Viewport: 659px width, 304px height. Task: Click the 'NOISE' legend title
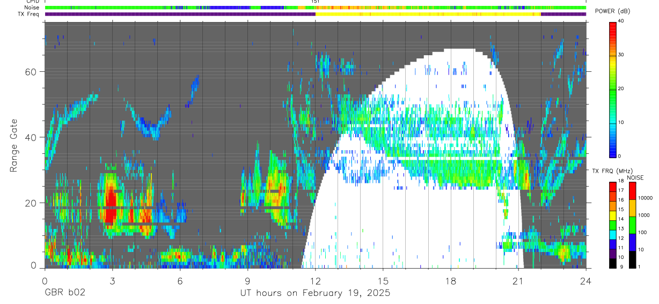pos(635,177)
